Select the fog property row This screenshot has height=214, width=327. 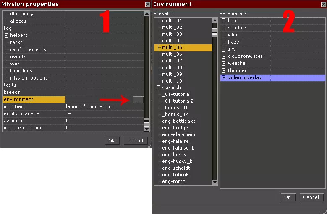click(73, 28)
